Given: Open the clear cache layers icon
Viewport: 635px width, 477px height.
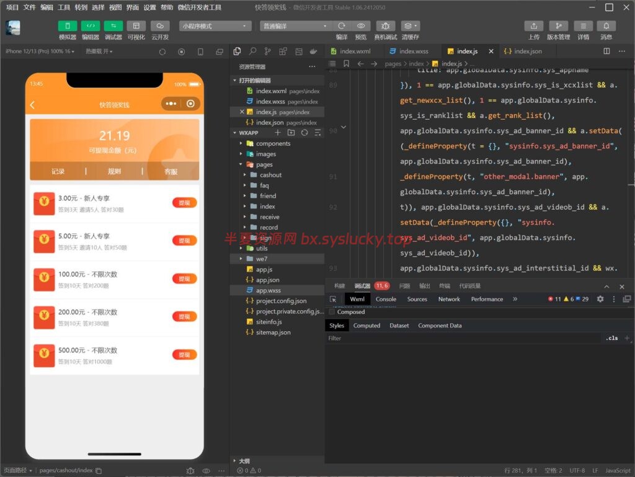Looking at the screenshot, I should pos(410,26).
